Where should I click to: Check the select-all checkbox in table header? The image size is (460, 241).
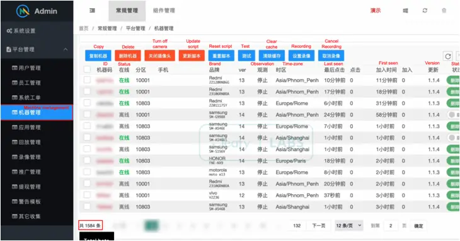(87, 69)
